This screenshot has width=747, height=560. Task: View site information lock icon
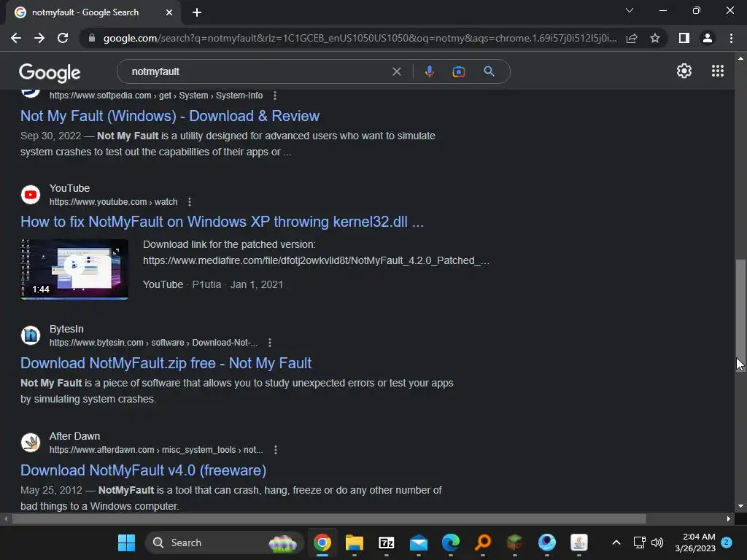tap(92, 38)
